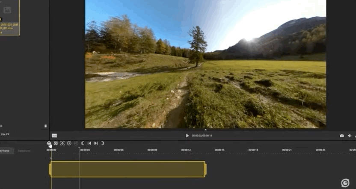Toggle the Use PR option
The image size is (356, 189).
pyautogui.click(x=5, y=134)
